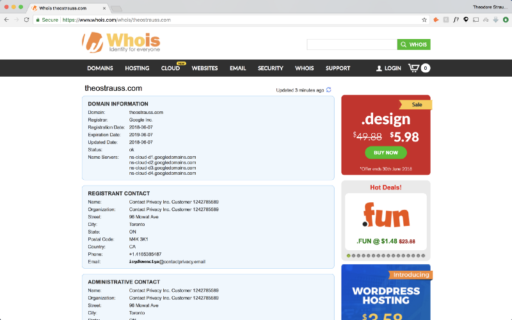Reload the page with the browser reload button
This screenshot has height=320, width=512.
click(26, 20)
